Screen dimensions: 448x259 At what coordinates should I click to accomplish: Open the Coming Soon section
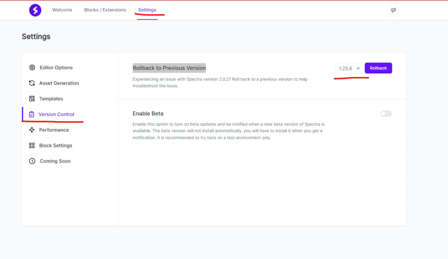point(55,161)
